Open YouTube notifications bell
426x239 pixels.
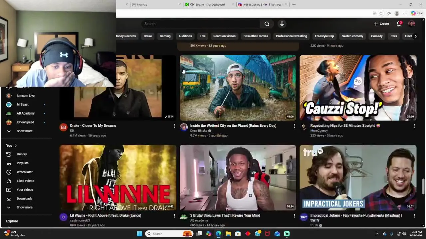399,24
